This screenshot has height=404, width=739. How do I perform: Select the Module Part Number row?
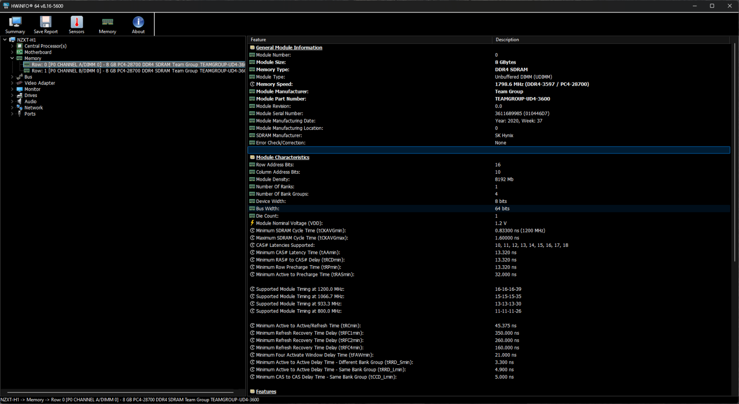click(x=489, y=99)
